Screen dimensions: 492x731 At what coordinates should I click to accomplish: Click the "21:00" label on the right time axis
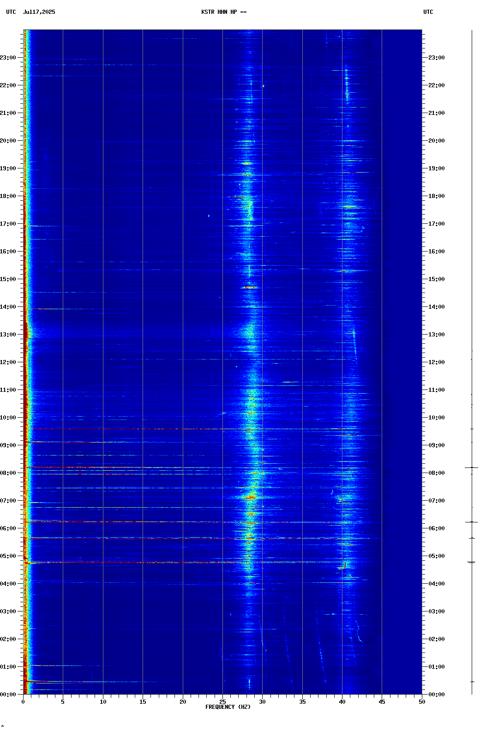click(x=437, y=113)
